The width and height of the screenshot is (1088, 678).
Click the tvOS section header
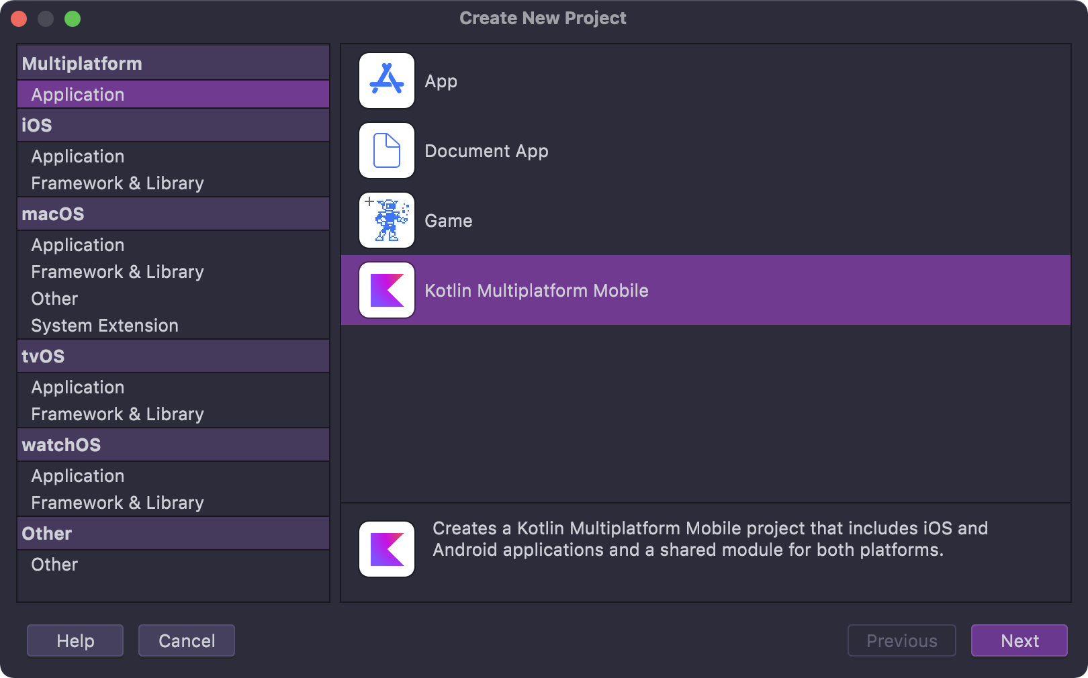pyautogui.click(x=173, y=356)
